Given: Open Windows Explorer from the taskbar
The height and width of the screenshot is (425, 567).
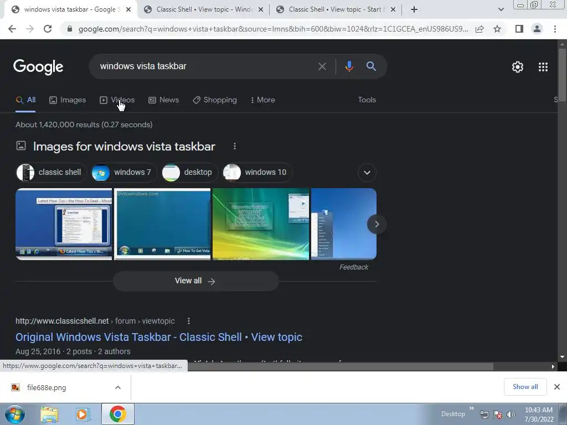Looking at the screenshot, I should (x=49, y=414).
